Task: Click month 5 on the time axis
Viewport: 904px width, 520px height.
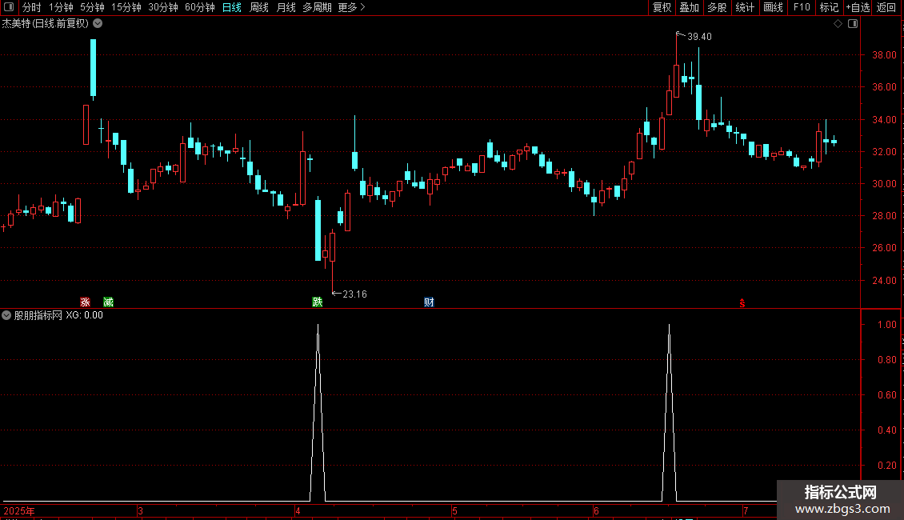Action: coord(454,511)
